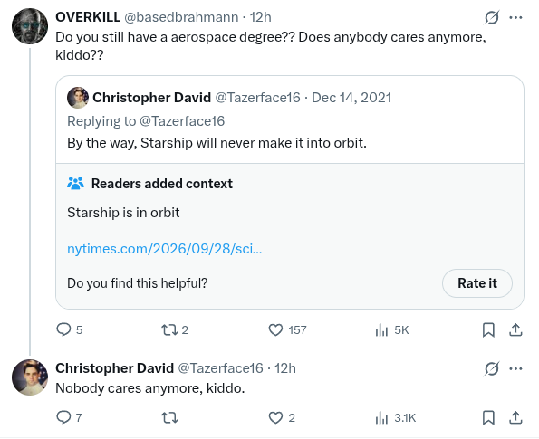The image size is (539, 439).
Task: Open the nytimes.com link in context note
Action: pos(164,249)
